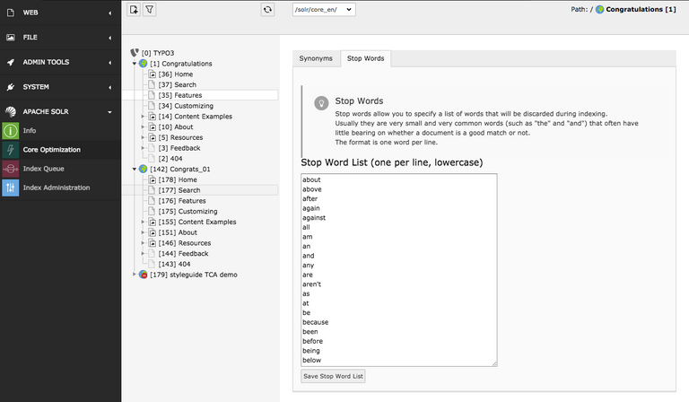Open the Index Administration module icon
The width and height of the screenshot is (689, 402).
point(10,188)
